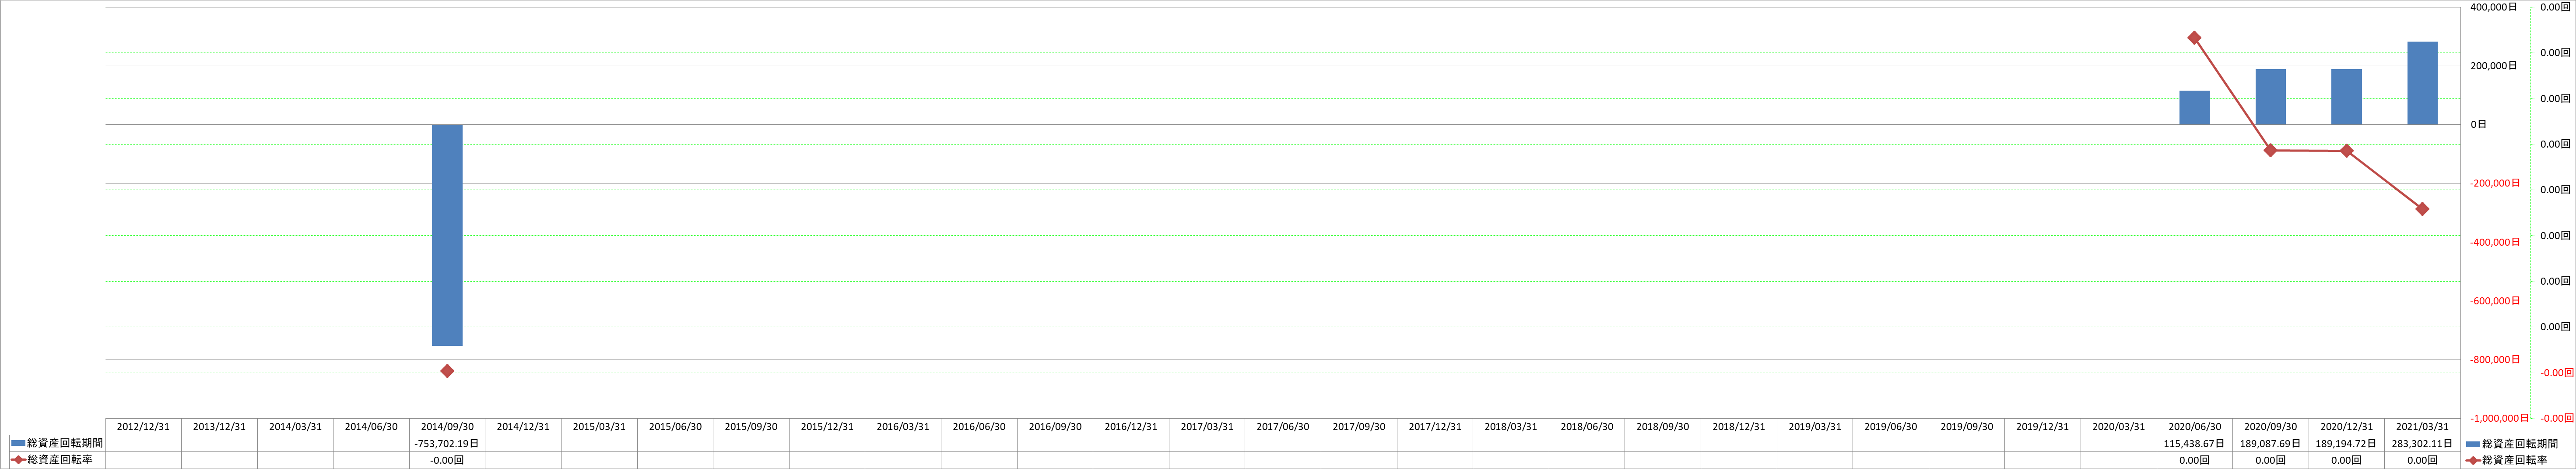Click the 2020/03/31 date header

click(2119, 427)
